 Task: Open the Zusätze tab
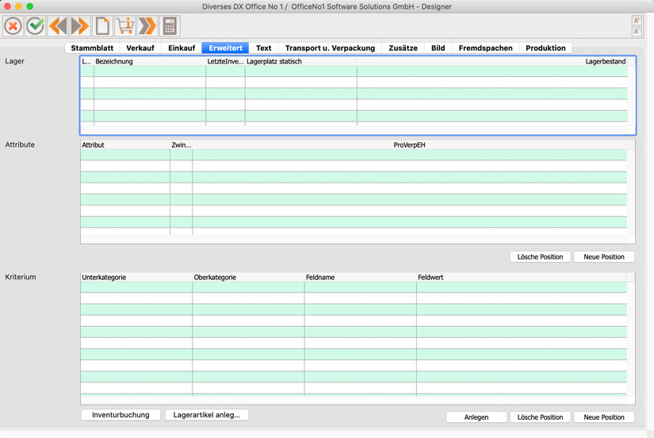click(x=403, y=48)
